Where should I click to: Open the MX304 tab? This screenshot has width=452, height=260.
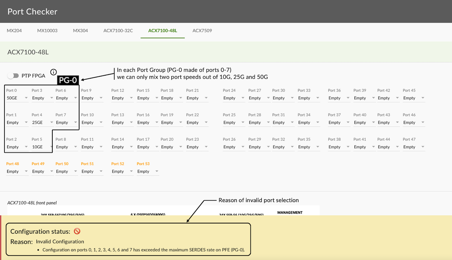click(81, 30)
